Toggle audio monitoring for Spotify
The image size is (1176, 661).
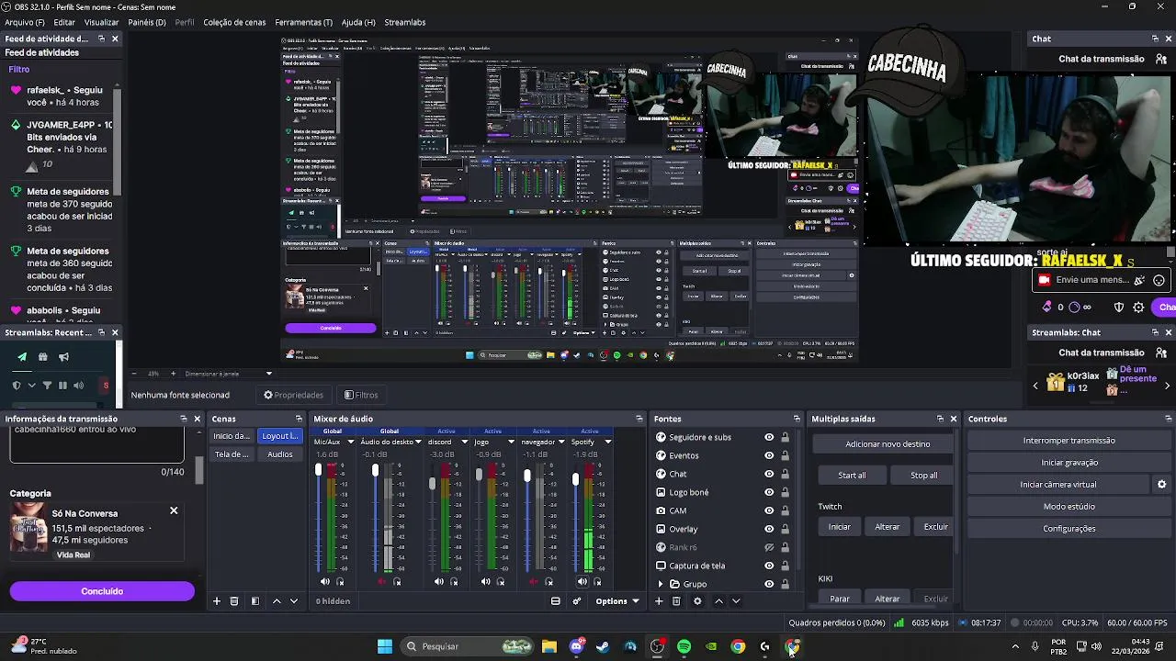tap(597, 581)
